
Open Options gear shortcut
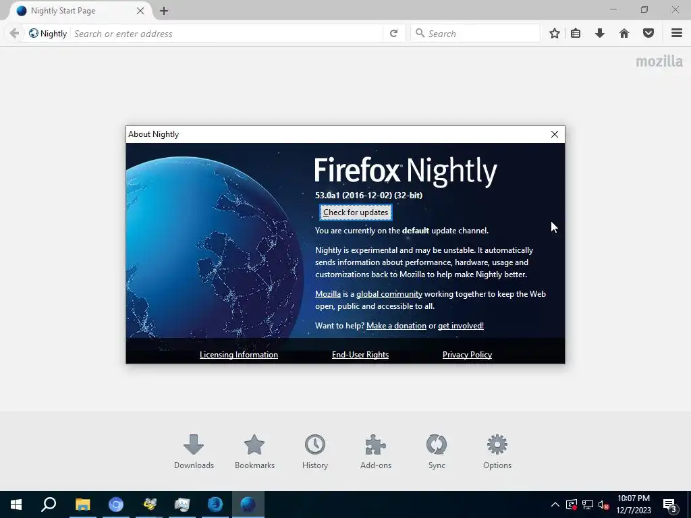pyautogui.click(x=497, y=452)
